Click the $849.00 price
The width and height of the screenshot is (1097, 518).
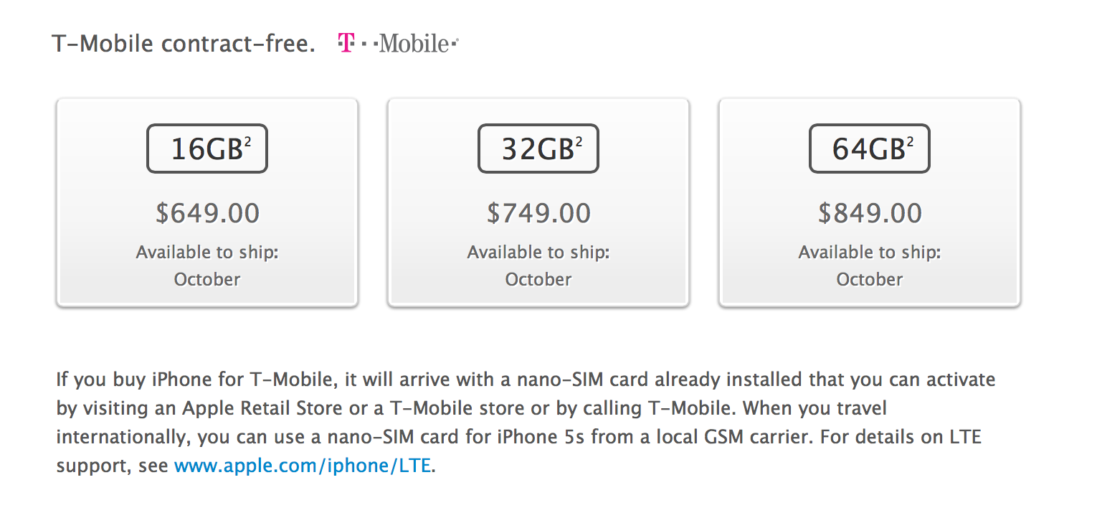coord(870,213)
